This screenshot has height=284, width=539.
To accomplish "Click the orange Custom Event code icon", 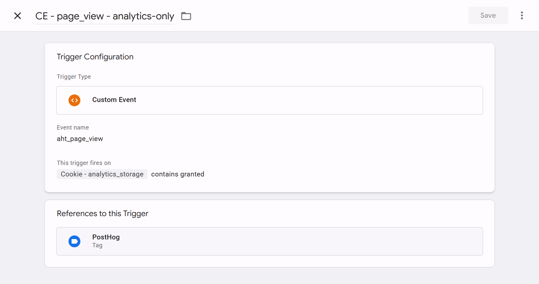I will tap(74, 100).
